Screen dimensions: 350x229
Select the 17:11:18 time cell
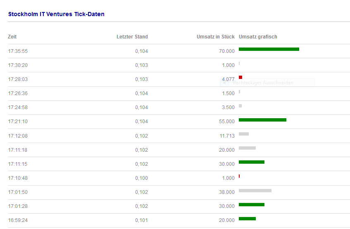(18, 150)
